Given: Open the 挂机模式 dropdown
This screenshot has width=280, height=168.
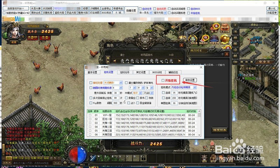Looking at the screenshot, I should pyautogui.click(x=184, y=87).
